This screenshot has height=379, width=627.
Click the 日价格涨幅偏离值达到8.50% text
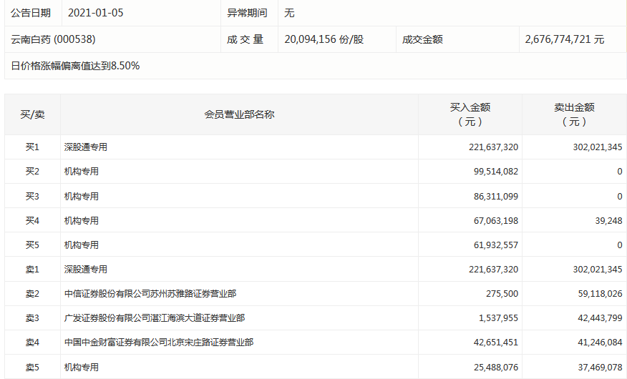75,66
